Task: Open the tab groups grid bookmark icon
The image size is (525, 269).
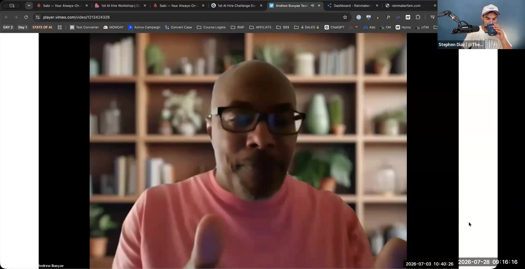Action: pyautogui.click(x=60, y=27)
